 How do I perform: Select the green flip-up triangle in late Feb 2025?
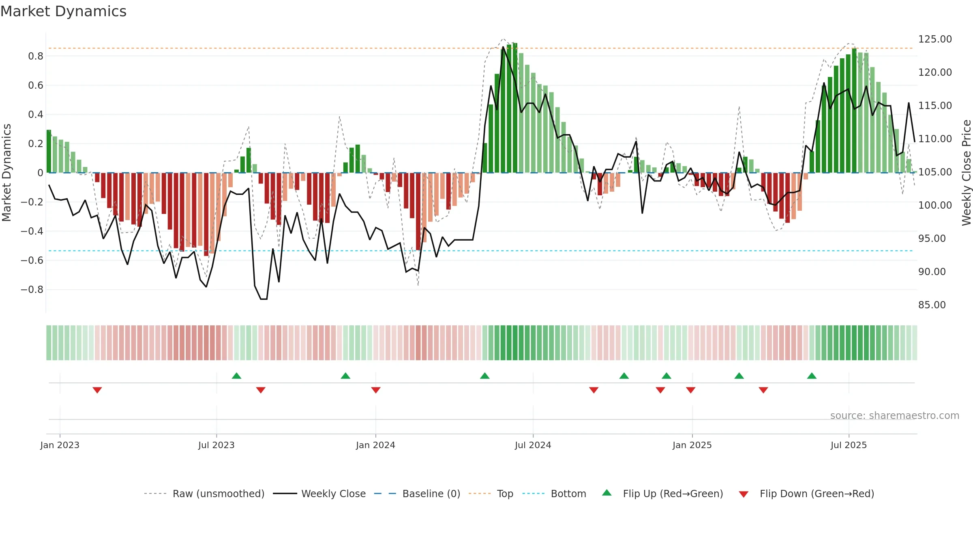coord(739,376)
